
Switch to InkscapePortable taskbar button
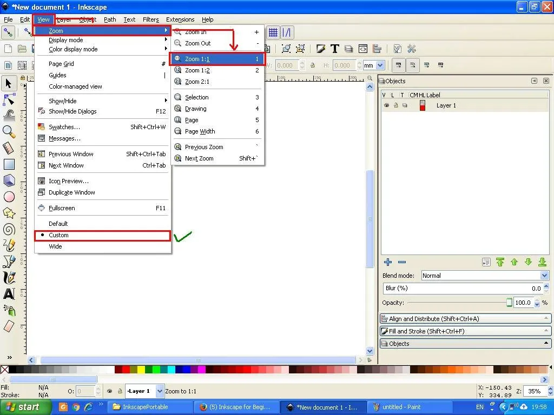pos(150,407)
